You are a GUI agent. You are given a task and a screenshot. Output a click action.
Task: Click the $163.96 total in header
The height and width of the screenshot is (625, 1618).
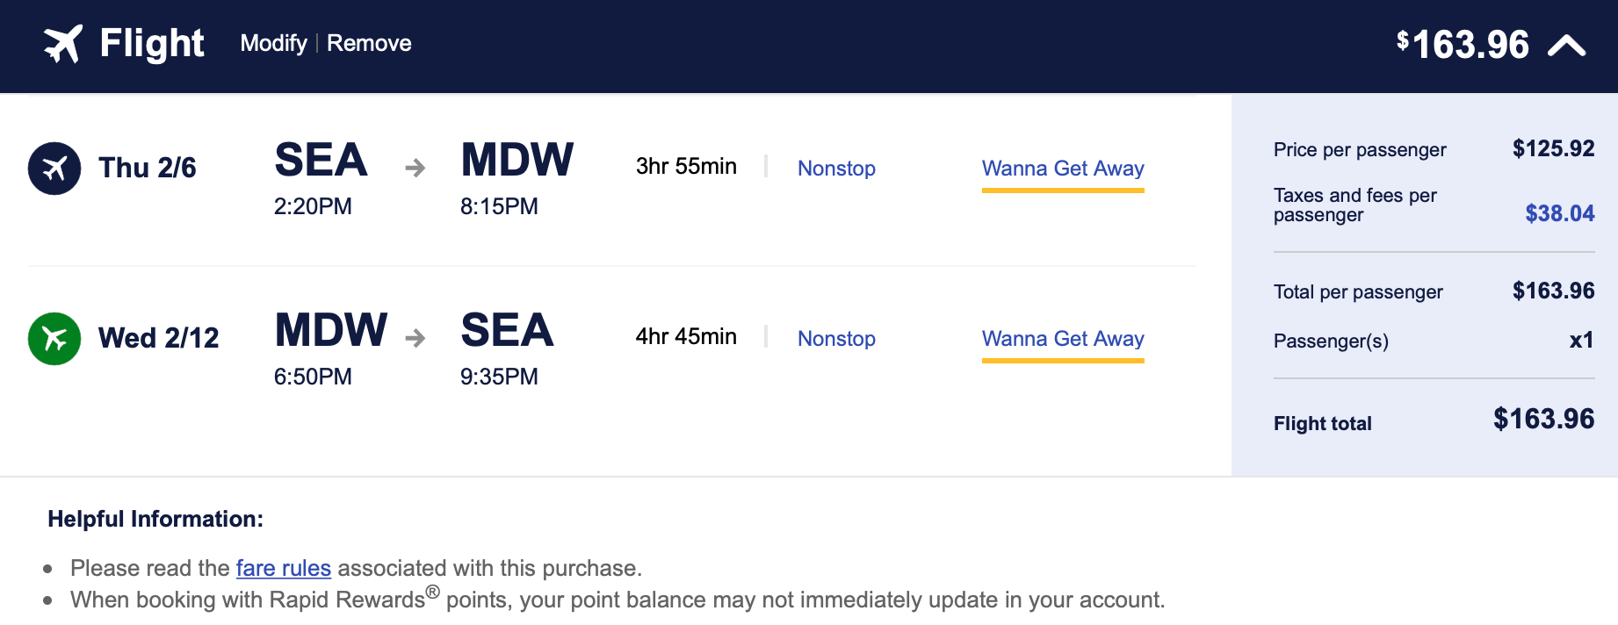[x=1463, y=45]
